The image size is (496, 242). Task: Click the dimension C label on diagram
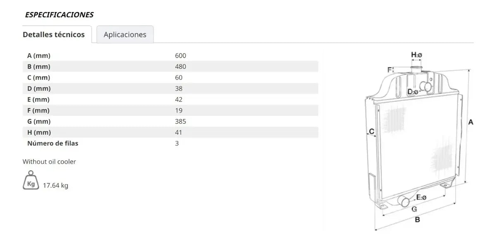tap(372, 132)
